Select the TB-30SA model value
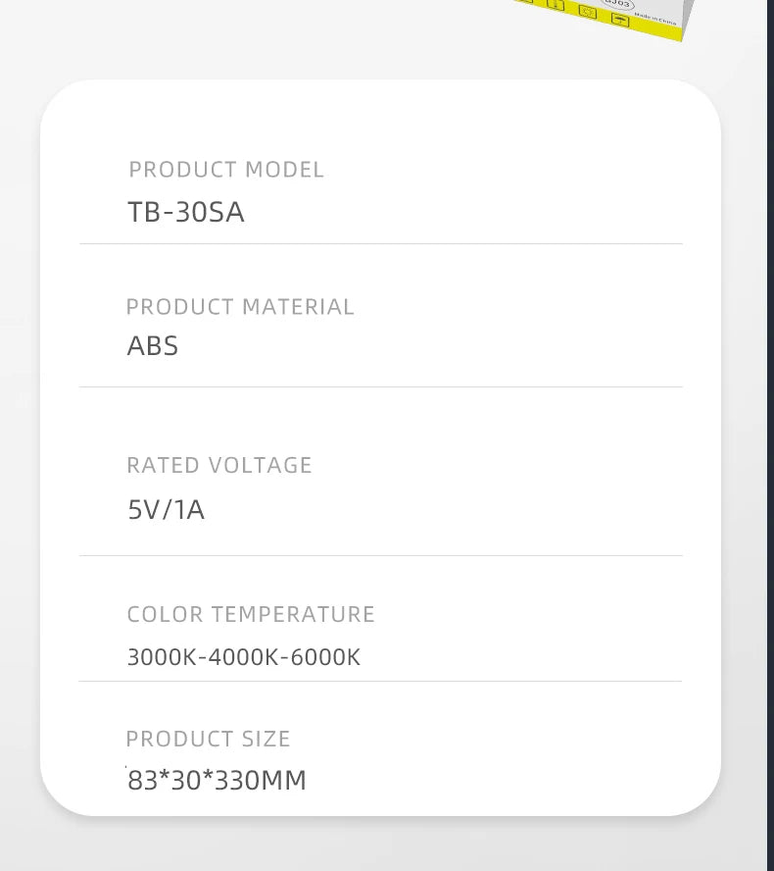 186,212
